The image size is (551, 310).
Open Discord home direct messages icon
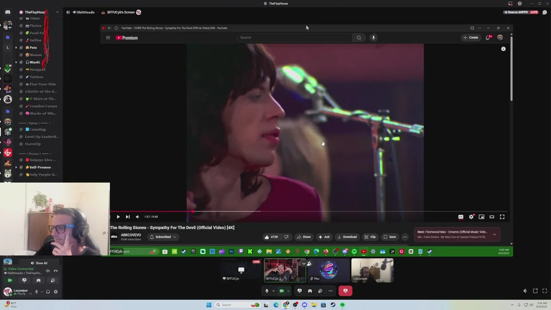7,12
